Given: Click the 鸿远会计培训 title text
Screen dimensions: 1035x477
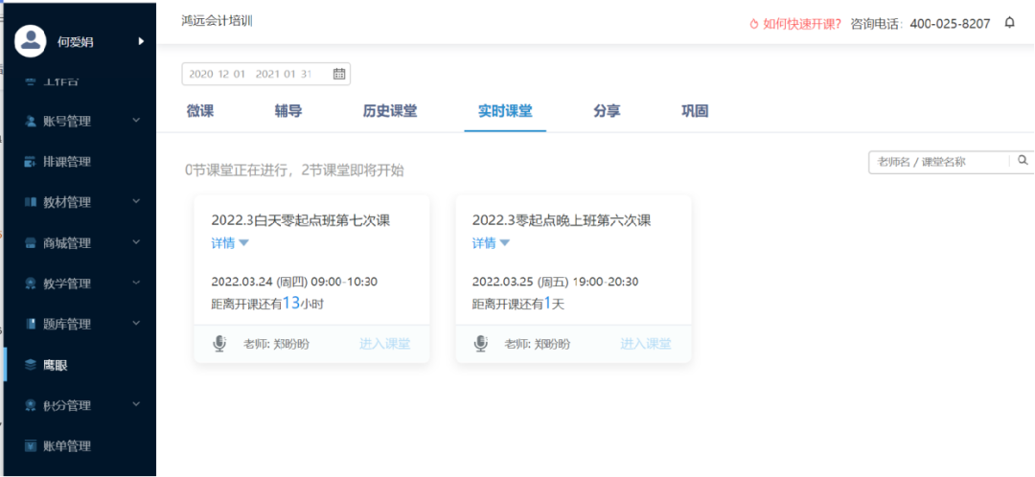Looking at the screenshot, I should click(x=218, y=20).
